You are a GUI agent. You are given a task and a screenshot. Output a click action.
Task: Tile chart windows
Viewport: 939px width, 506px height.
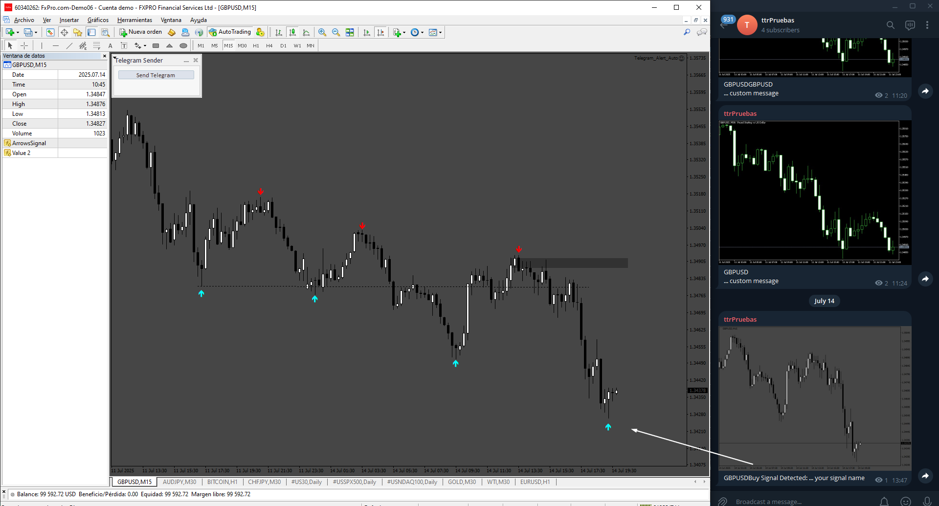pyautogui.click(x=350, y=32)
